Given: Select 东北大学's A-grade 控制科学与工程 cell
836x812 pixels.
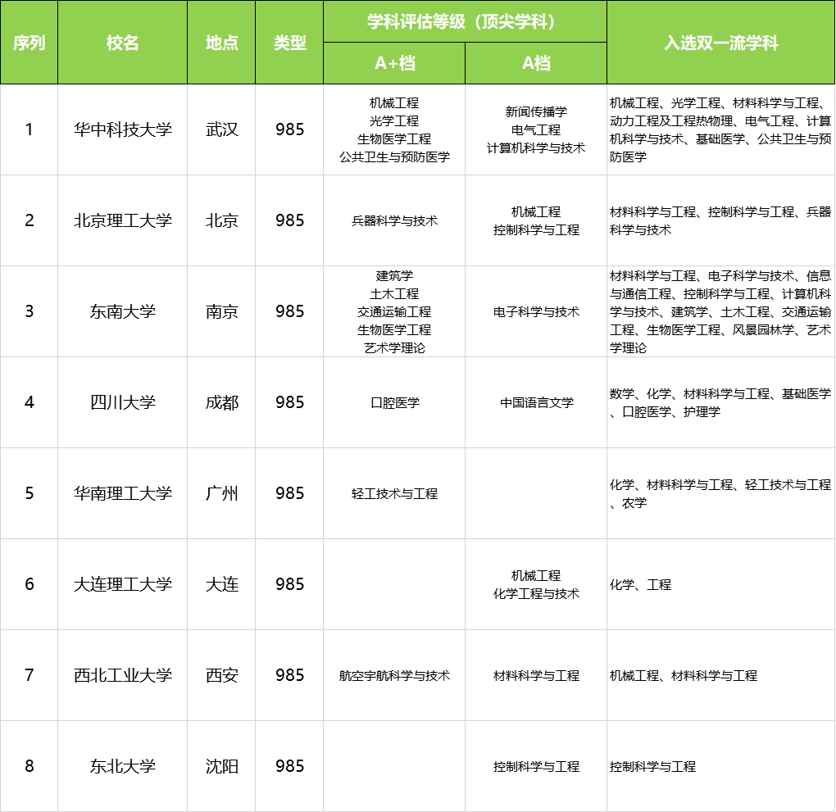Looking at the screenshot, I should coord(536,766).
